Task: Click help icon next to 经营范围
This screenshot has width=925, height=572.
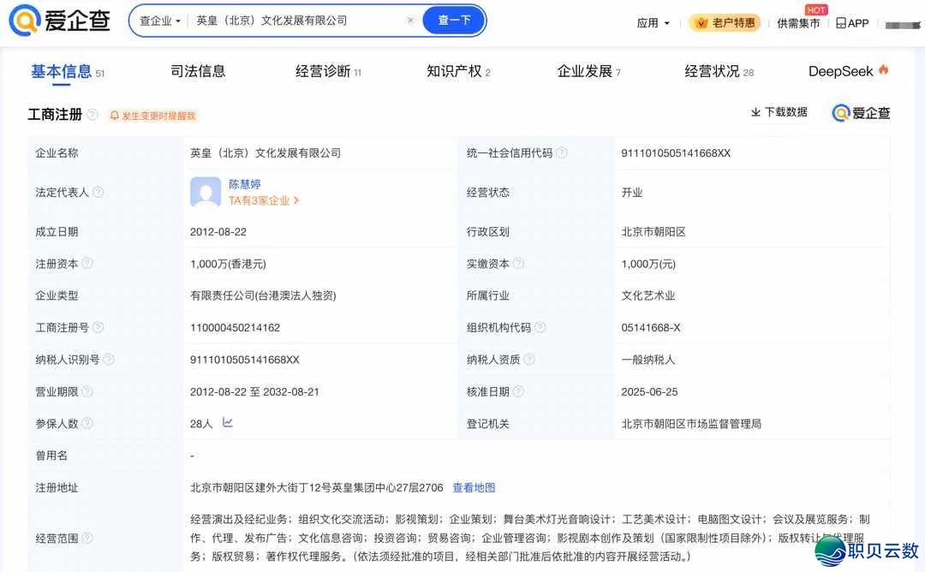Action: [x=87, y=538]
